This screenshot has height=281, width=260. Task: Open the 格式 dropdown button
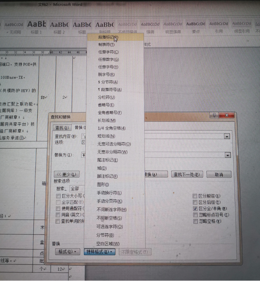[67, 252]
